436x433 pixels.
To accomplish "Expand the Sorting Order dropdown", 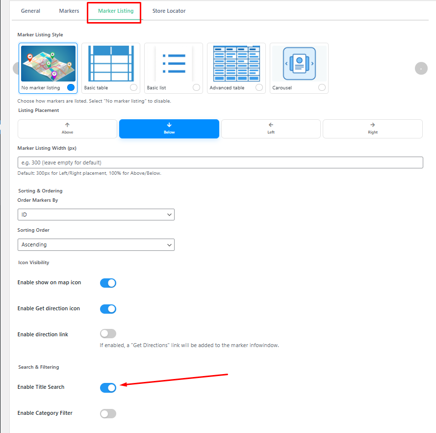I will [96, 244].
